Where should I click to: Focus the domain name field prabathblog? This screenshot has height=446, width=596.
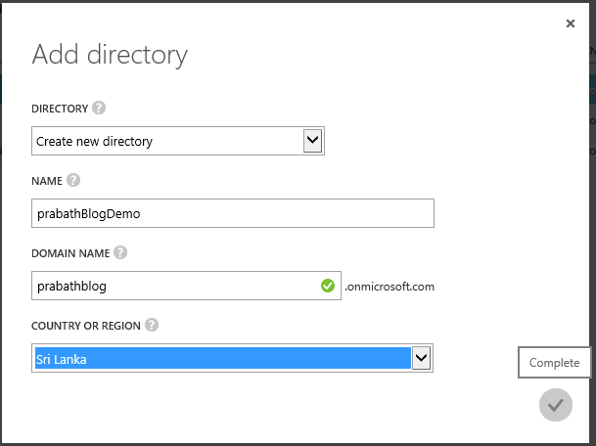tap(176, 287)
